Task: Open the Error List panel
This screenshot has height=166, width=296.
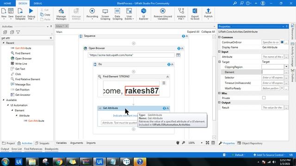Action: tap(17, 149)
